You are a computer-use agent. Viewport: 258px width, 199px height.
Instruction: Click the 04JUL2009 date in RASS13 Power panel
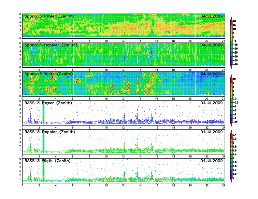coord(211,103)
